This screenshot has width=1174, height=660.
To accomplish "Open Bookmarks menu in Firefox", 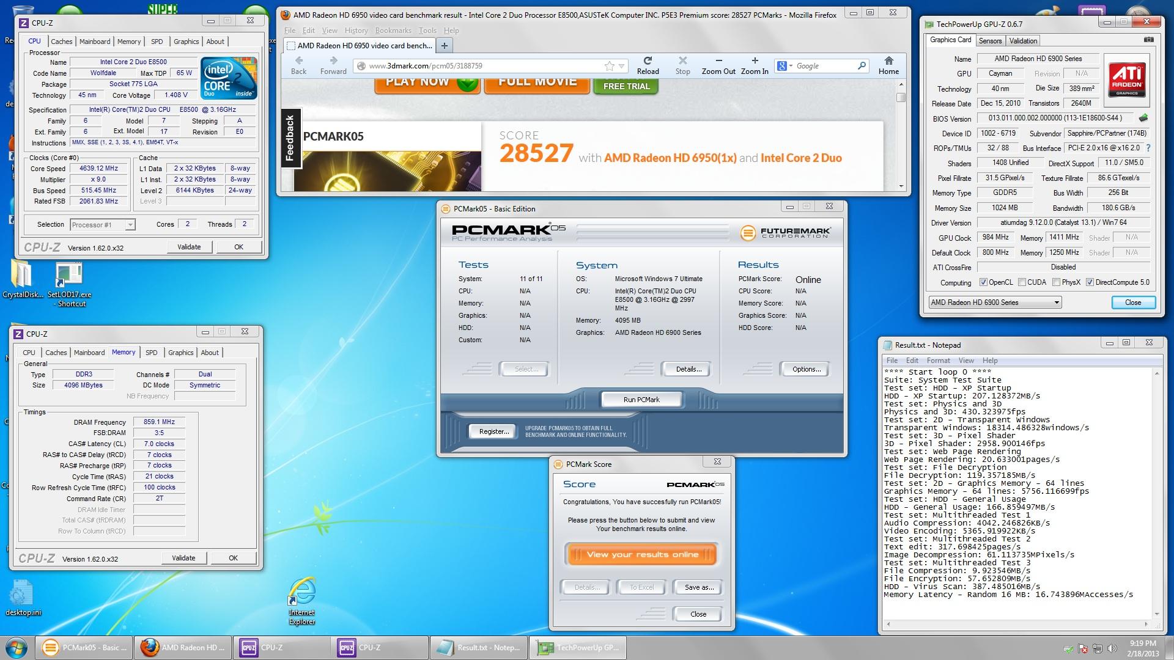I will [393, 31].
